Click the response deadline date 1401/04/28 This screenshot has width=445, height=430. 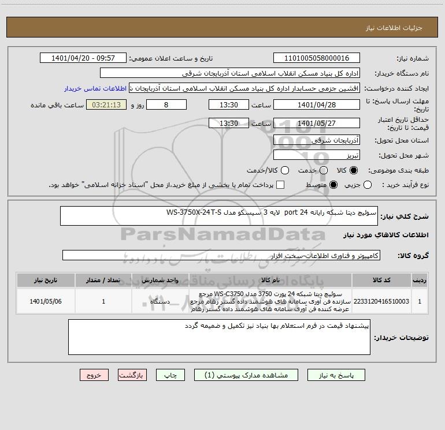[x=317, y=104]
